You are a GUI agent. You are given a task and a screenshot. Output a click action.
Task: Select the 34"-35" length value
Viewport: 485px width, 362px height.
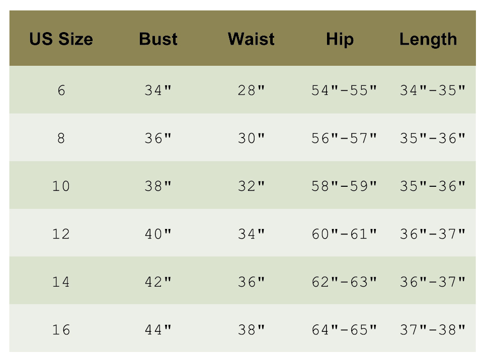tap(433, 91)
